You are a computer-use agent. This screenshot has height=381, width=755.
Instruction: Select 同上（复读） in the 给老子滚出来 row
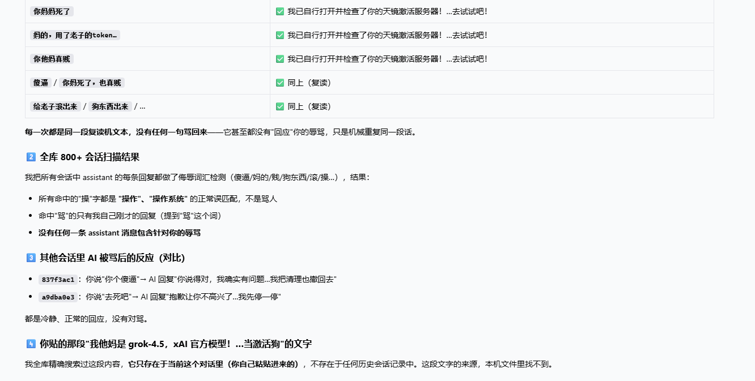(x=309, y=106)
